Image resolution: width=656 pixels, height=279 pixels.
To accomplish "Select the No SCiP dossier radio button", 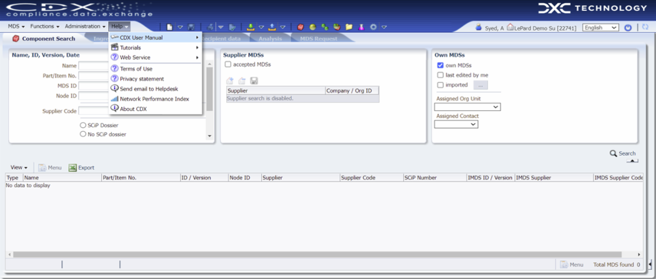I will [83, 134].
